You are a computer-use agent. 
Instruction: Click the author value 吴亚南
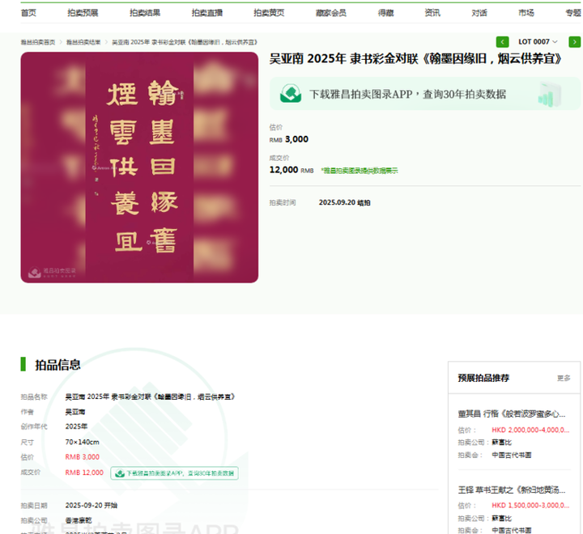[x=75, y=412]
